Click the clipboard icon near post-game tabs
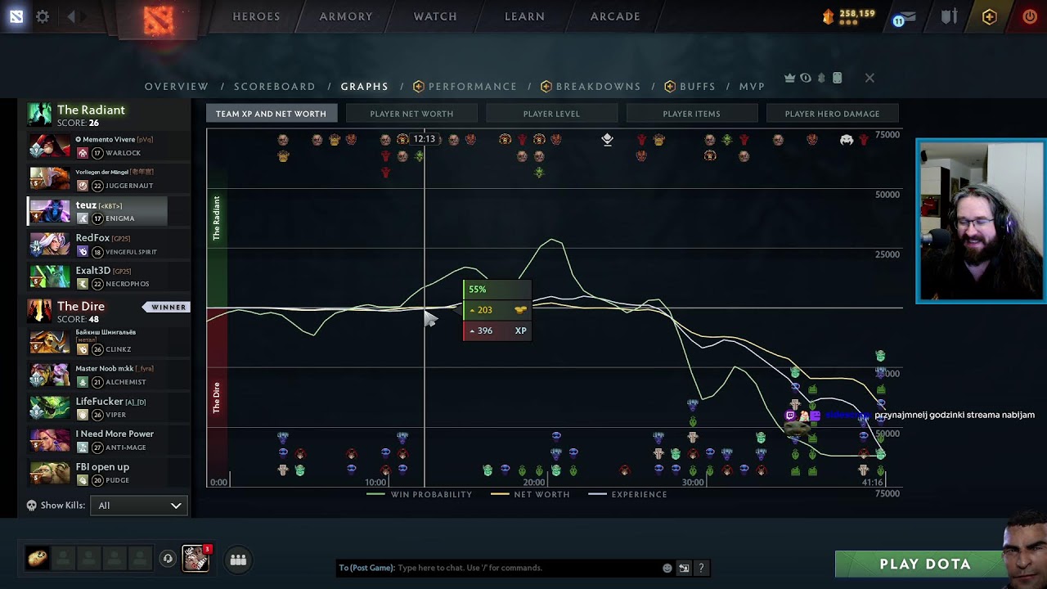 click(837, 78)
